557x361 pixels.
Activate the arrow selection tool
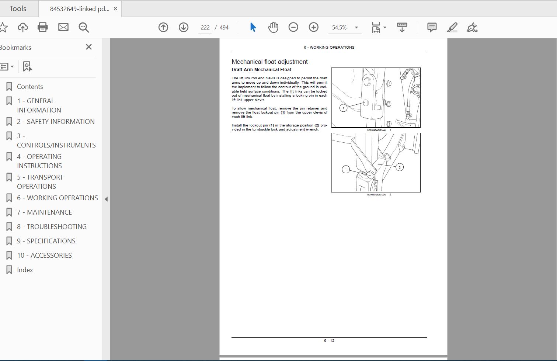(253, 27)
